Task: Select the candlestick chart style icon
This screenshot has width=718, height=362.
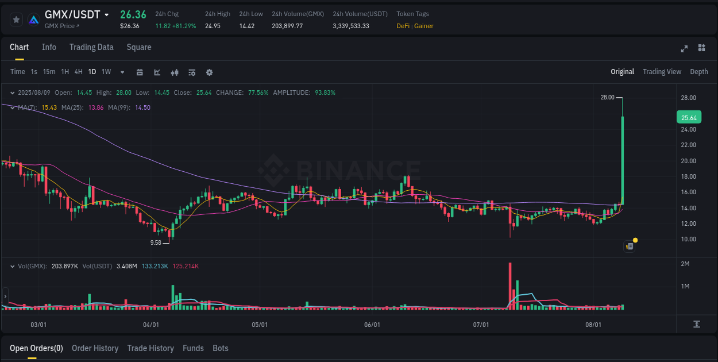Action: 175,72
